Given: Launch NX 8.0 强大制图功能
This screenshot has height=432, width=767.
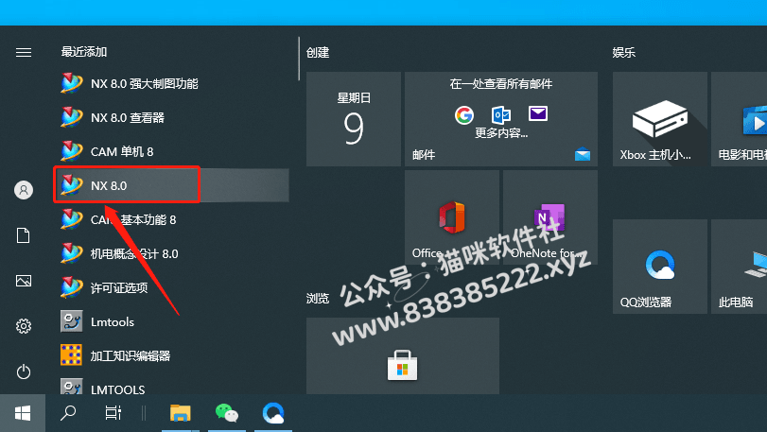Looking at the screenshot, I should pyautogui.click(x=171, y=83).
